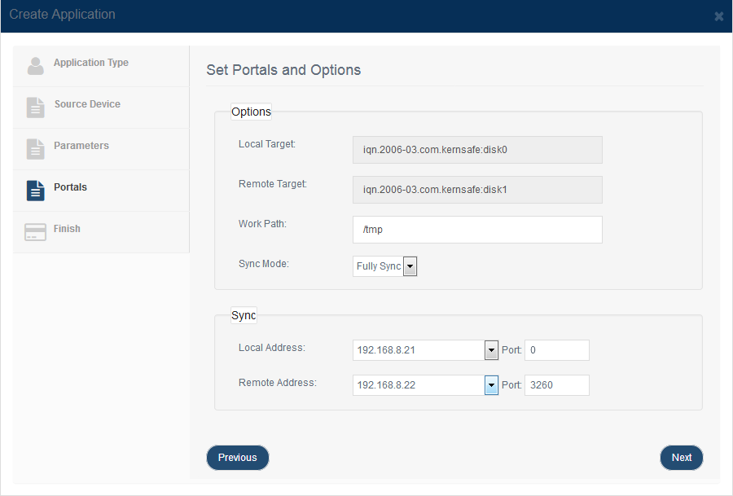
Task: Click the Previous button
Action: click(238, 458)
